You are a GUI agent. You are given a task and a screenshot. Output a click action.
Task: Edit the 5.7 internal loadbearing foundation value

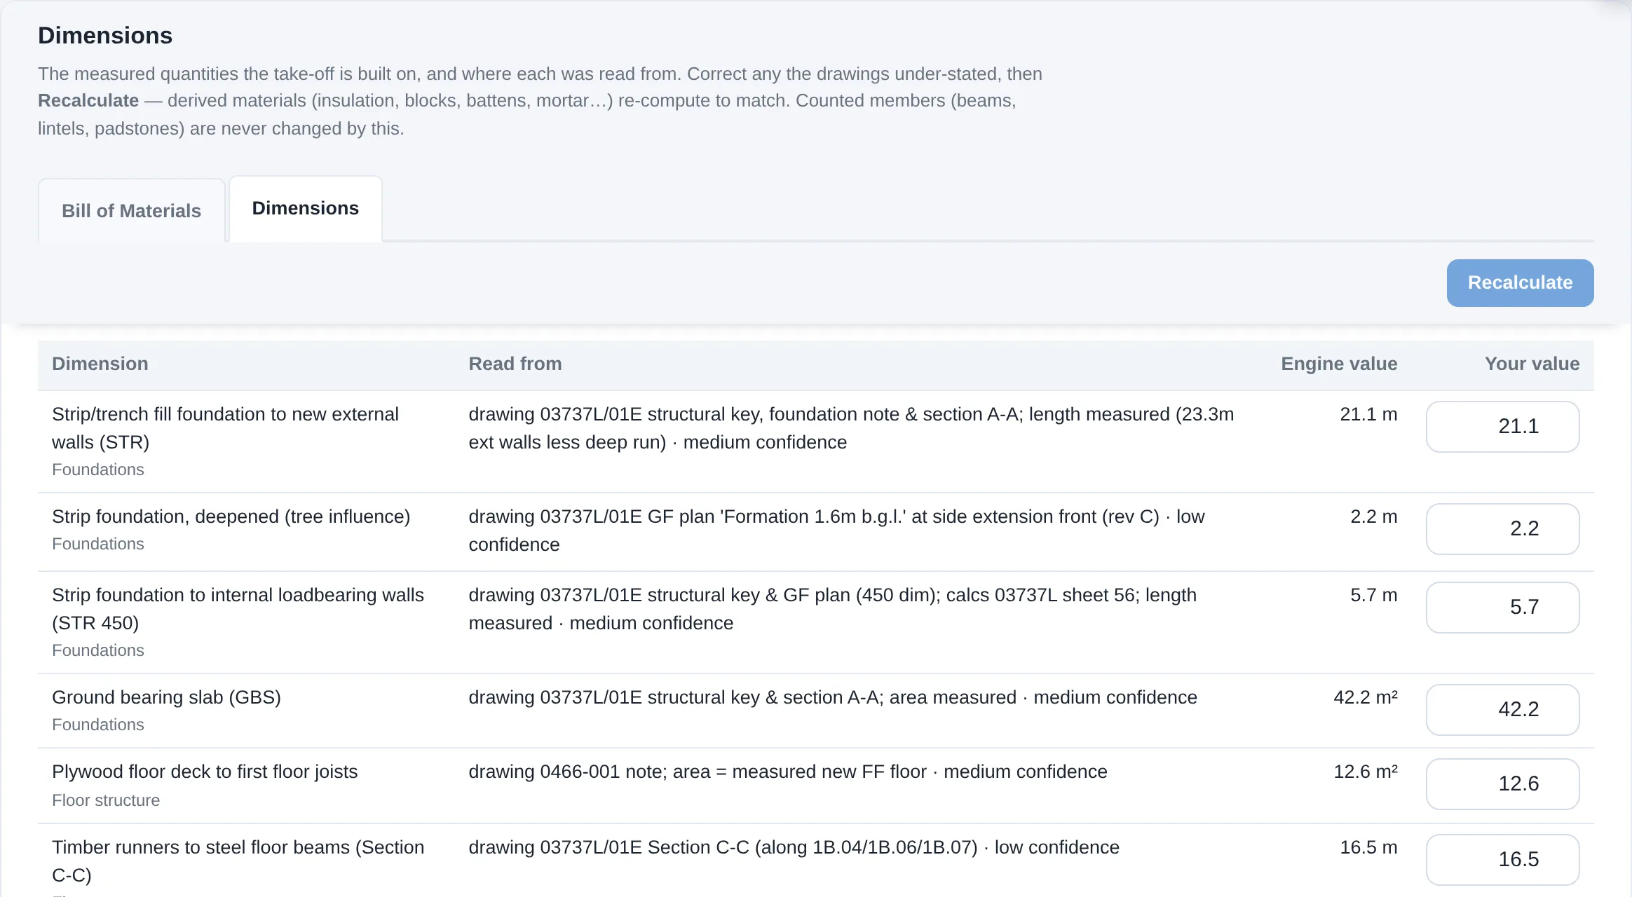click(1502, 608)
